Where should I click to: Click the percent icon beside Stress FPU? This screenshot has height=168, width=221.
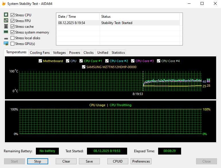6,21
